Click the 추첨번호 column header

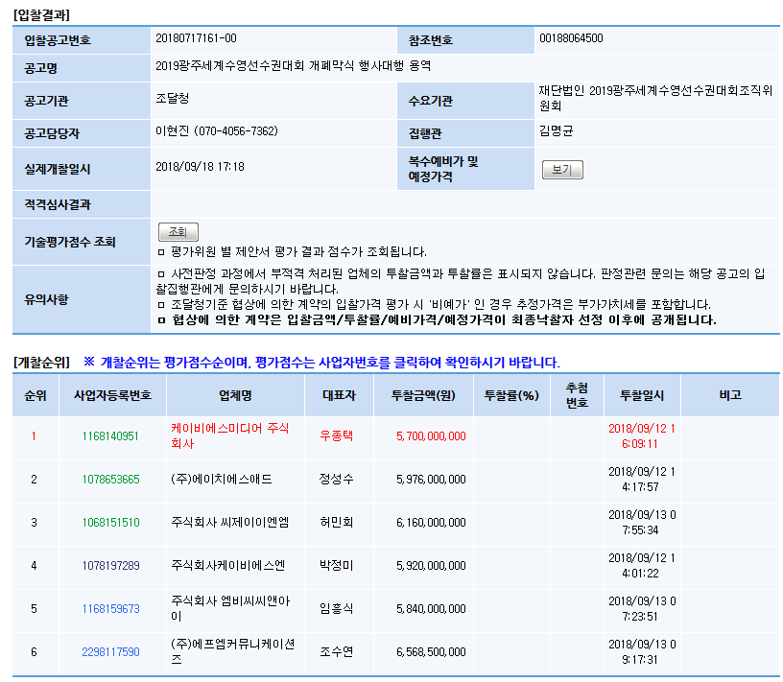click(577, 395)
